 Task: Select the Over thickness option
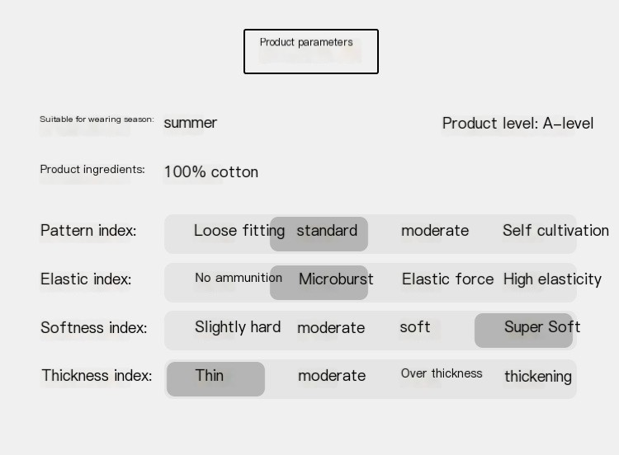pyautogui.click(x=441, y=374)
